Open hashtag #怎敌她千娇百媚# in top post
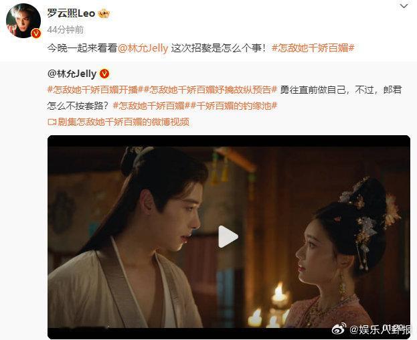The width and height of the screenshot is (417, 340). [313, 48]
